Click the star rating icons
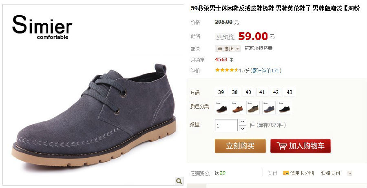 (x=227, y=70)
